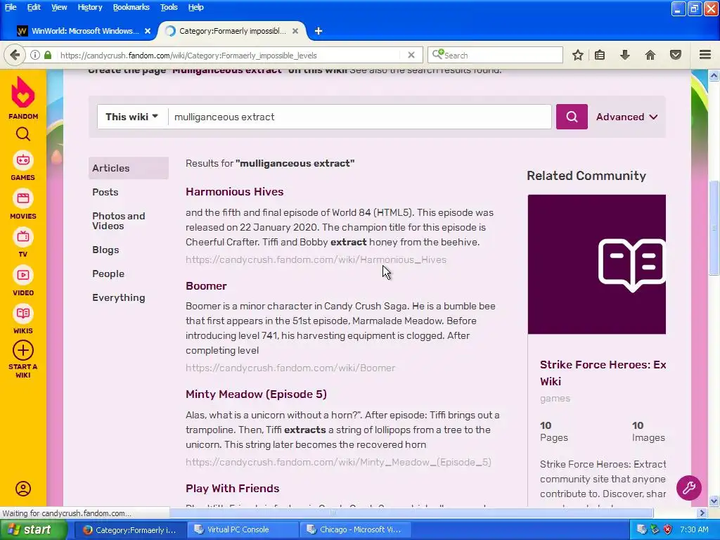Viewport: 720px width, 540px height.
Task: Close the WinWorld tab
Action: point(148,31)
